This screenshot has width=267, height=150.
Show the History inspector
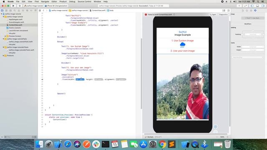coord(247,10)
